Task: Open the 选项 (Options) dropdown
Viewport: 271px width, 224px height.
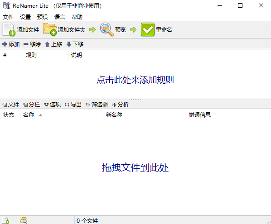Action: [x=53, y=105]
